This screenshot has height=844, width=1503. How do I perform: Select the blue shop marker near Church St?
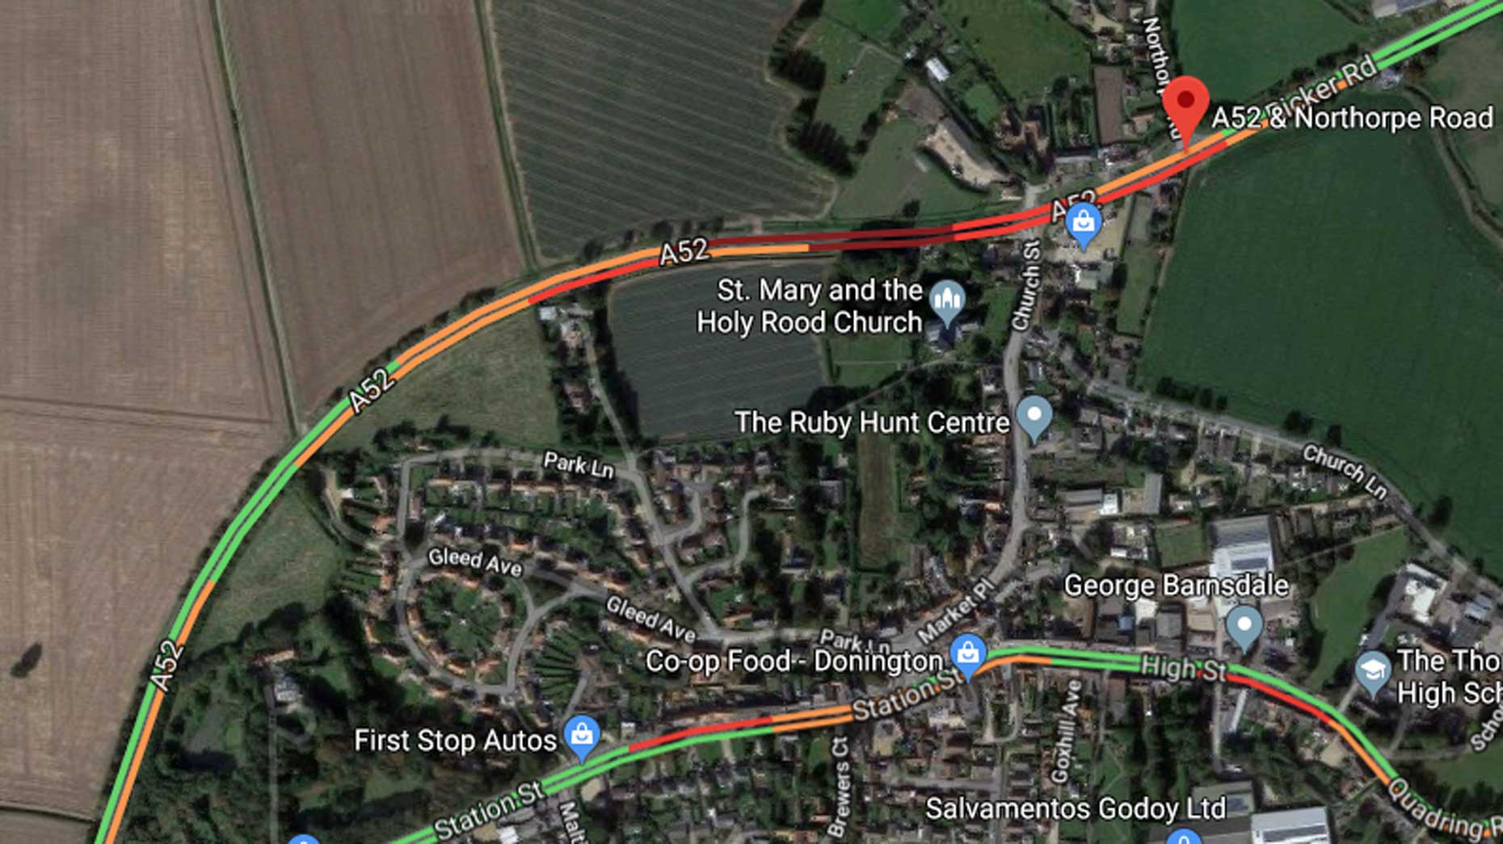click(x=1084, y=224)
